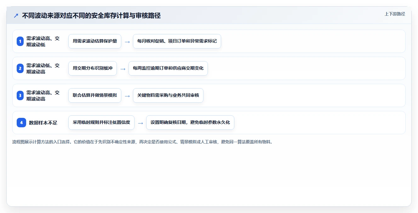
Task: Click the box 采用临时规则并标注低置信度
Action: point(101,123)
